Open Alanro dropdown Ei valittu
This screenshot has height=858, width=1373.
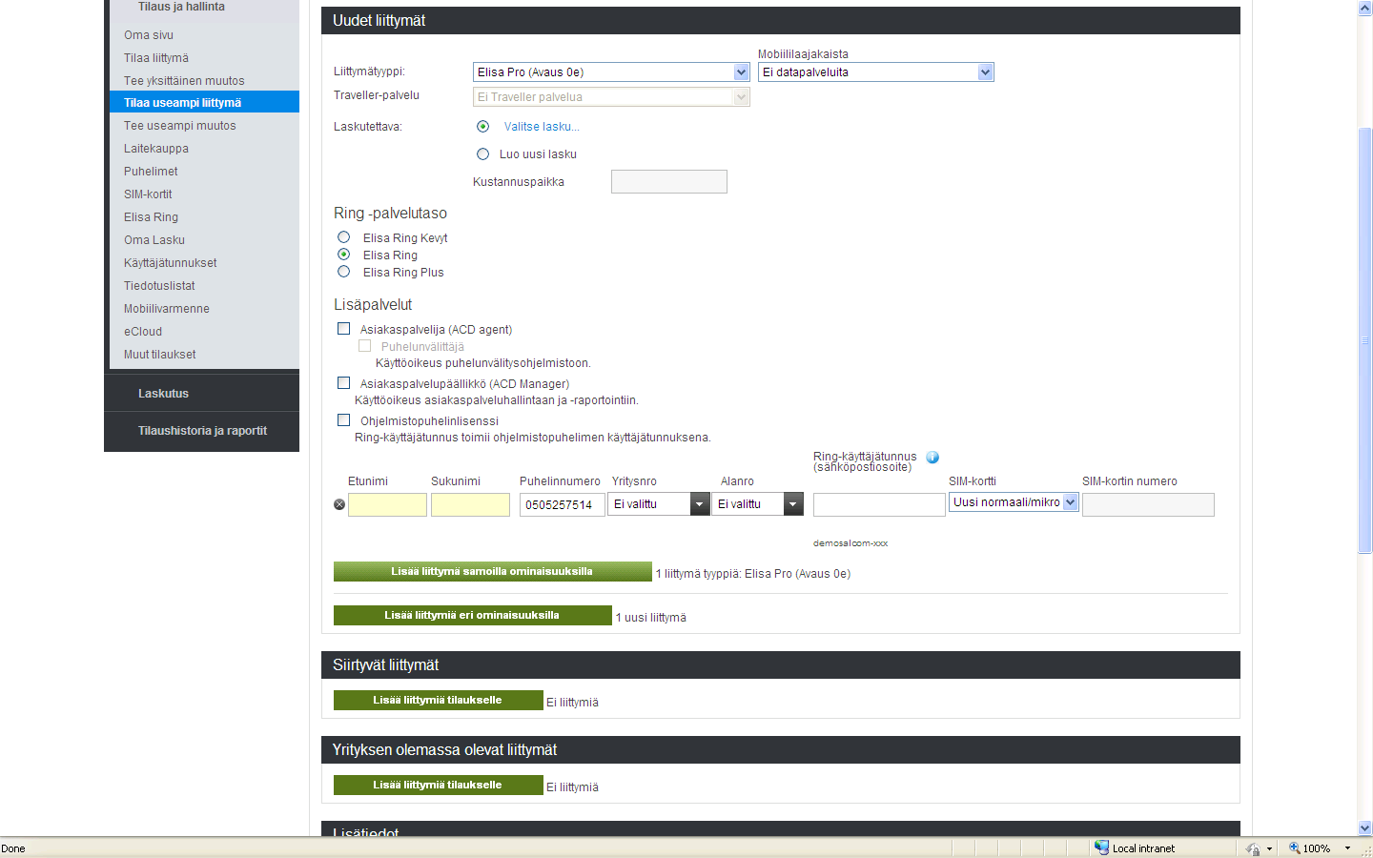759,504
